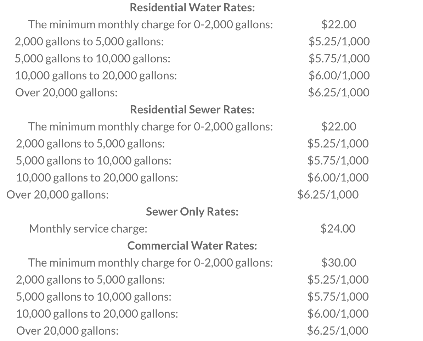Image resolution: width=423 pixels, height=341 pixels.
Task: Click the Commercial Water Rates heading
Action: pos(192,245)
